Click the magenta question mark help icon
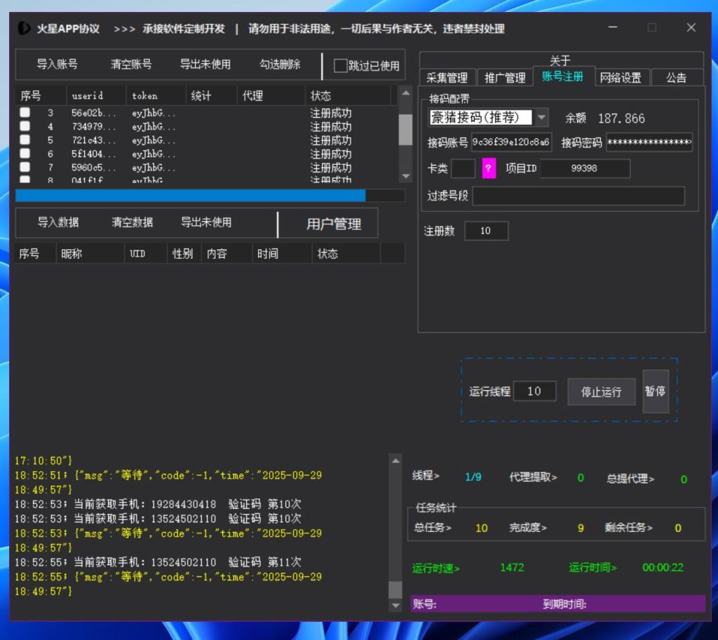Screen dimensions: 718x640 point(489,168)
